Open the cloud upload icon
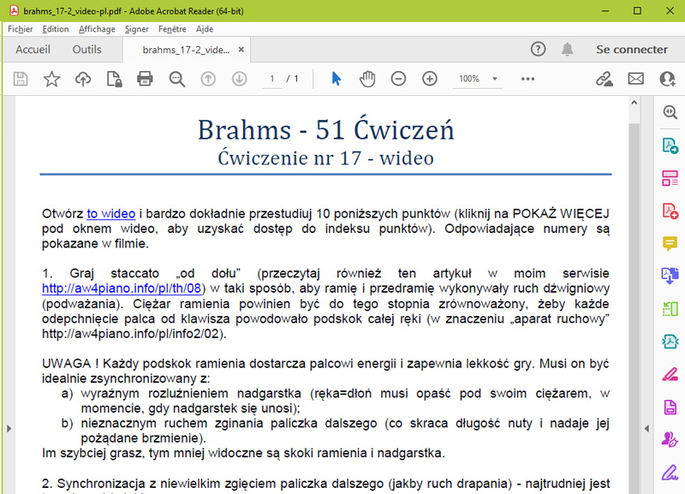Viewport: 685px width, 494px height. click(x=83, y=79)
